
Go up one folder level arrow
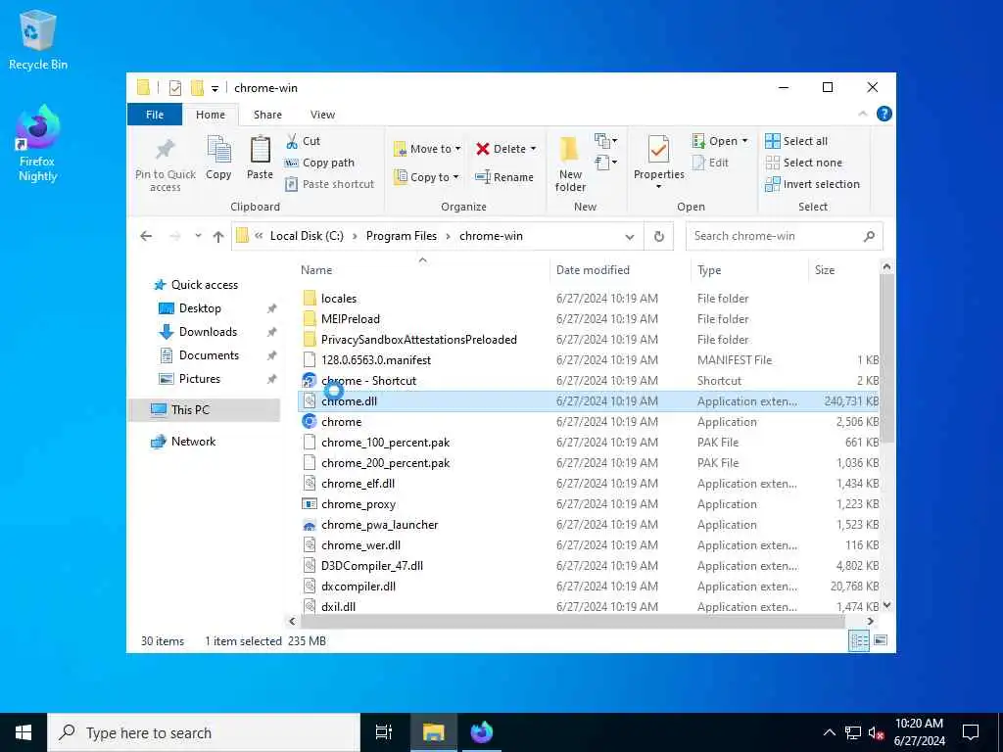click(x=218, y=237)
